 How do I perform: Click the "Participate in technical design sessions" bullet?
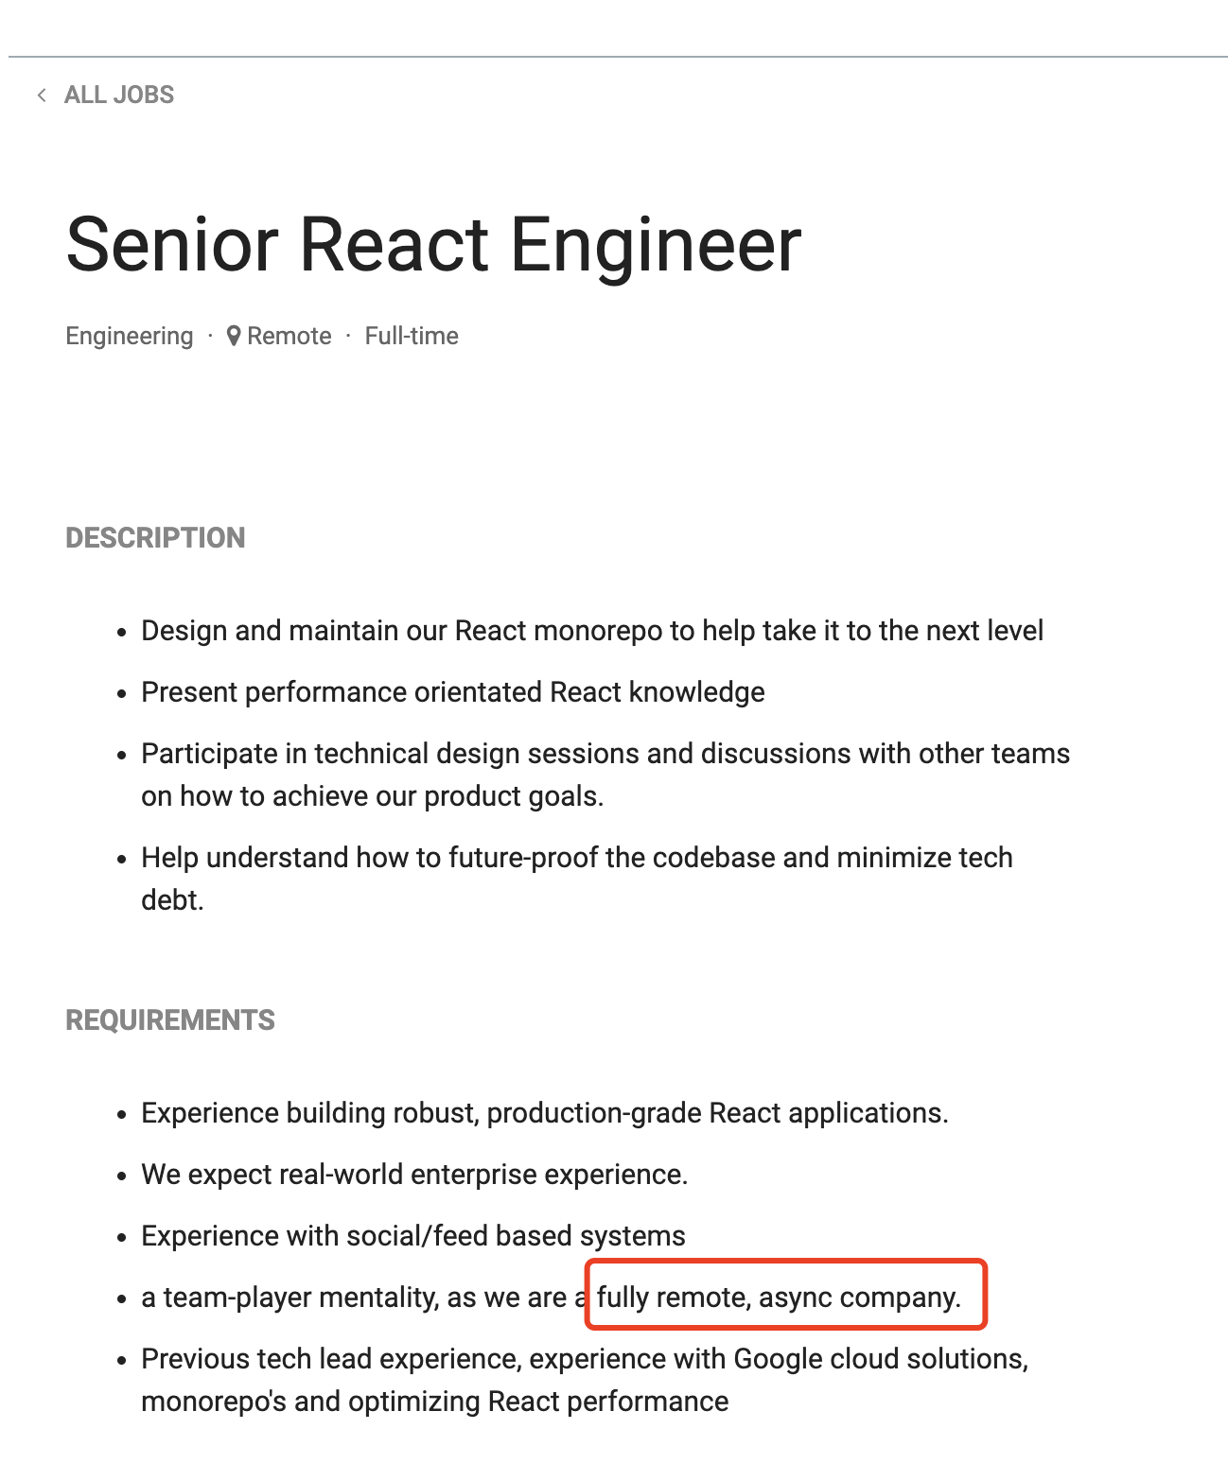point(605,754)
